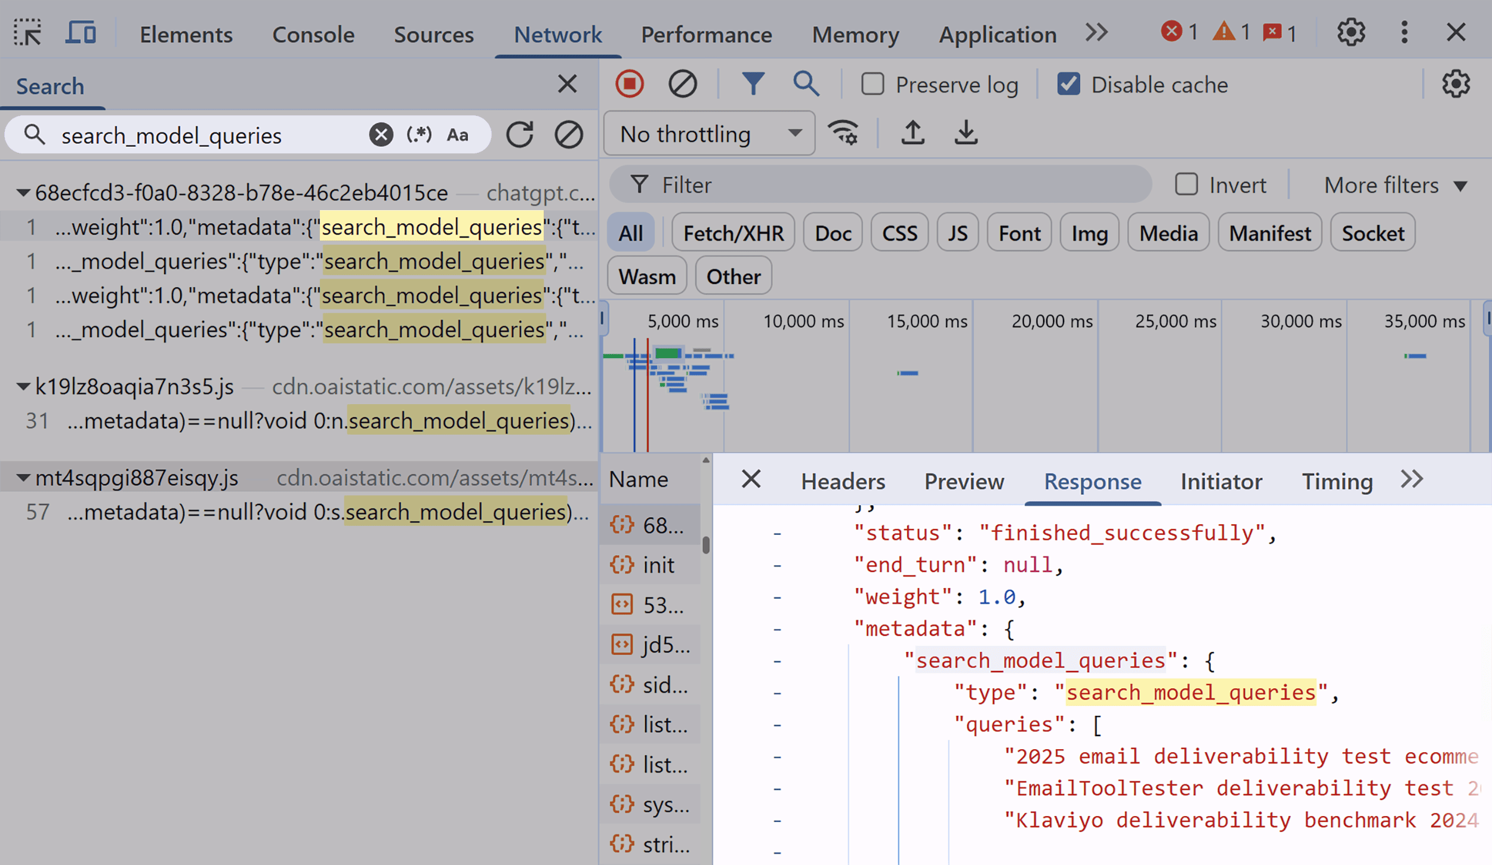The image size is (1492, 865).
Task: Enable Preserve log
Action: (873, 84)
